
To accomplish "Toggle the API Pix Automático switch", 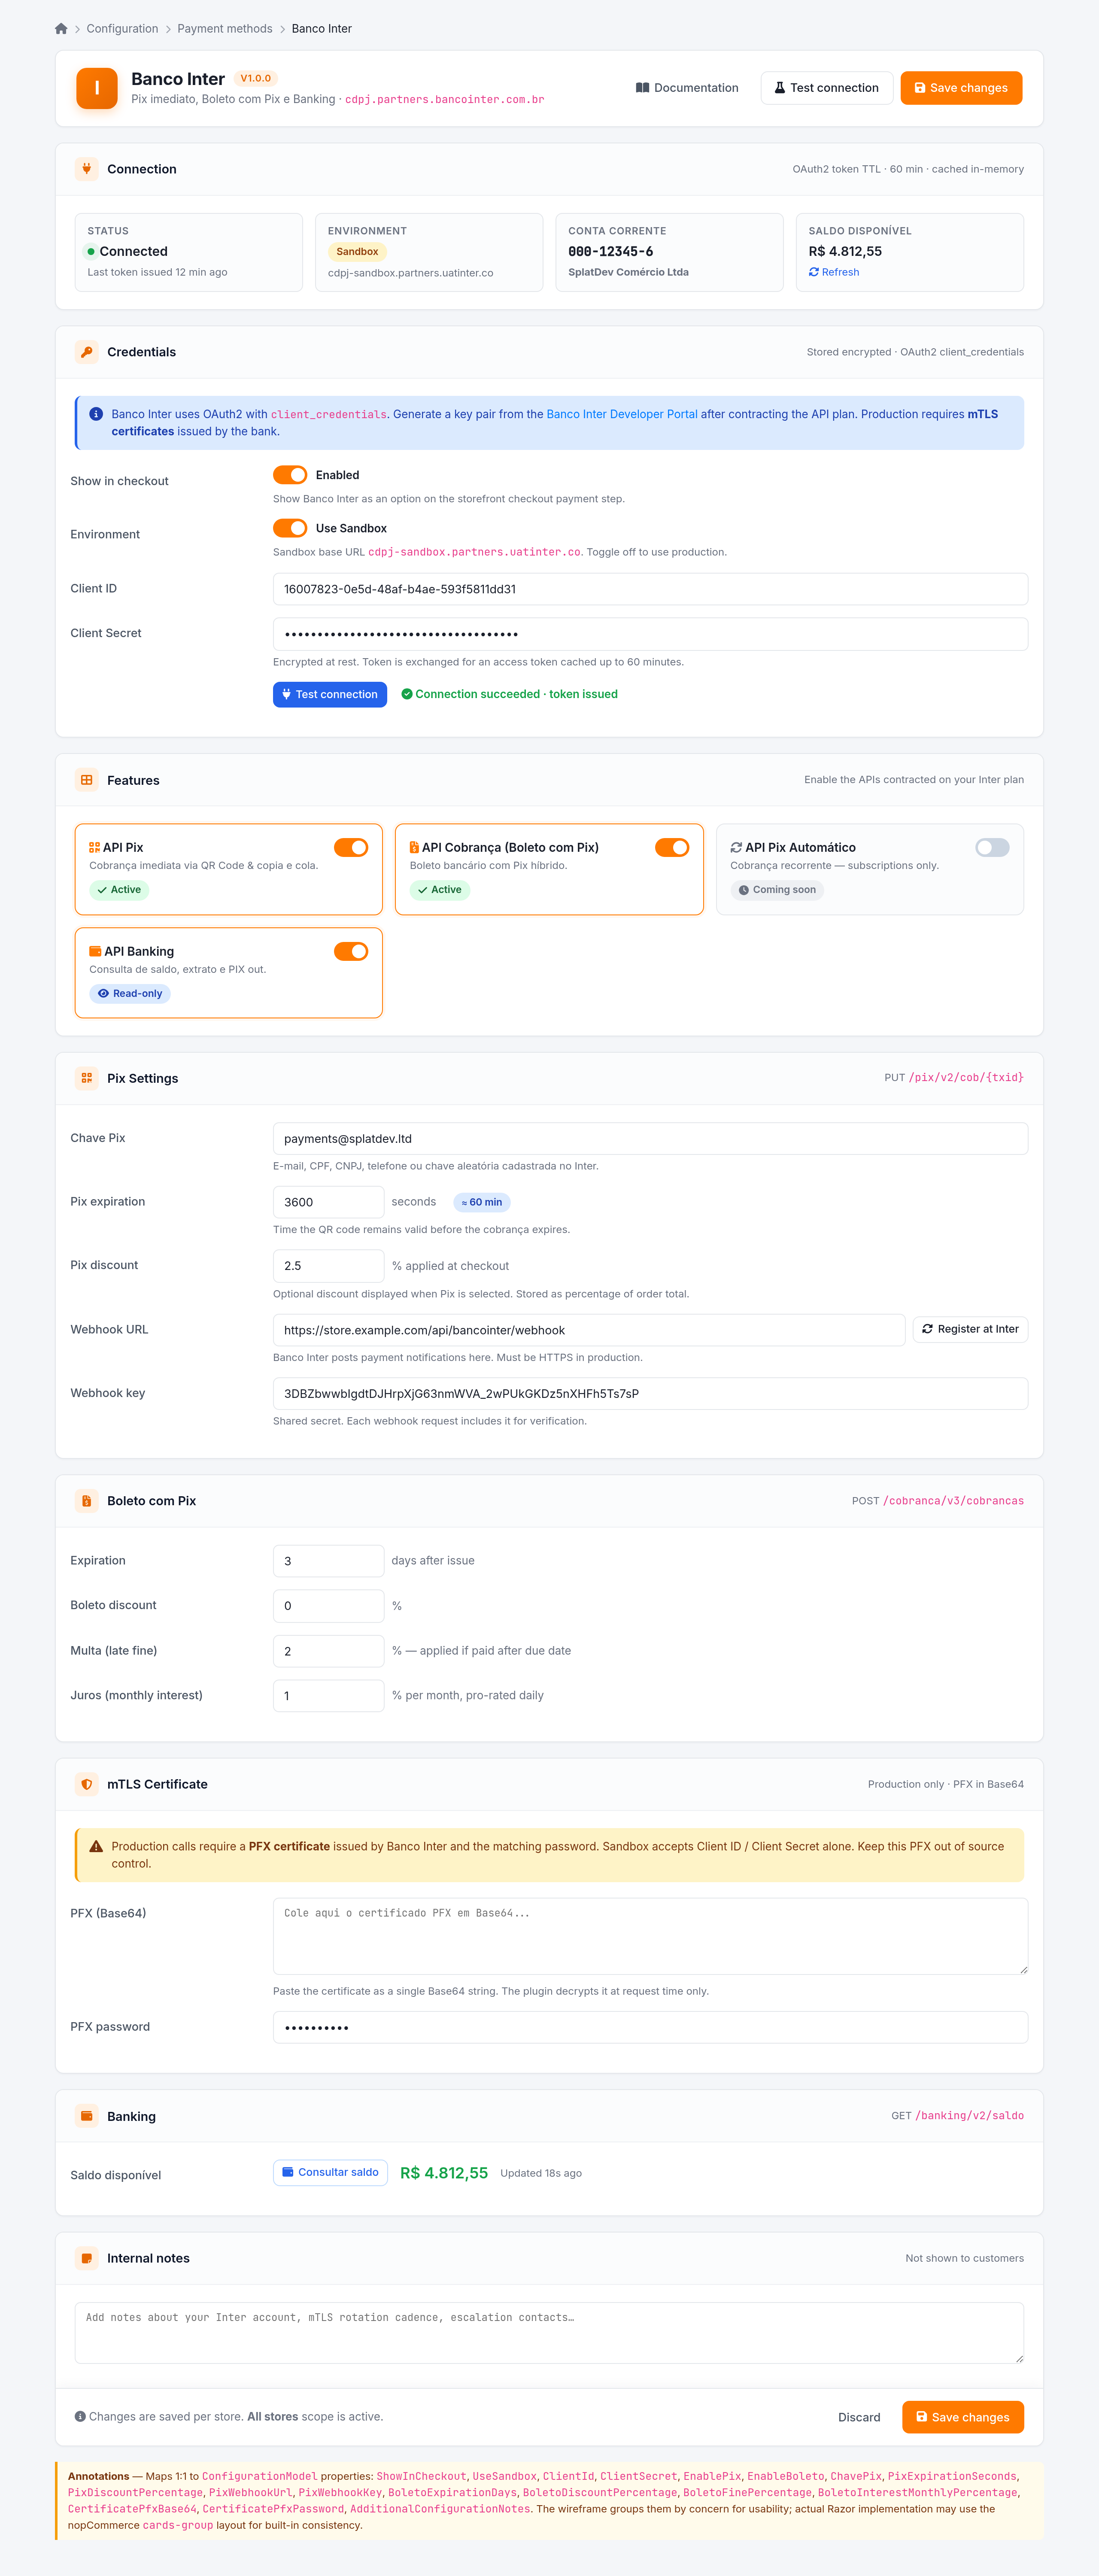I will (992, 848).
